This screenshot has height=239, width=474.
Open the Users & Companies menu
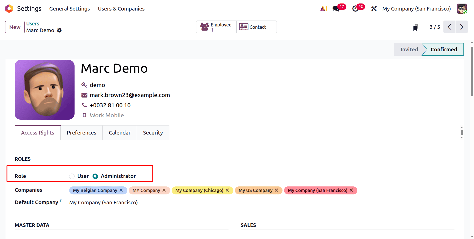(121, 8)
